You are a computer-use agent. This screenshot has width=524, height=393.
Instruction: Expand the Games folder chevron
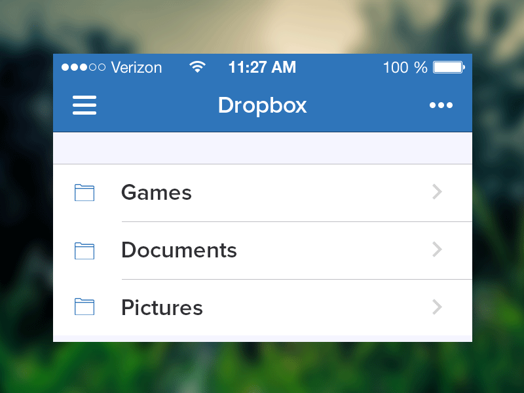click(x=436, y=192)
